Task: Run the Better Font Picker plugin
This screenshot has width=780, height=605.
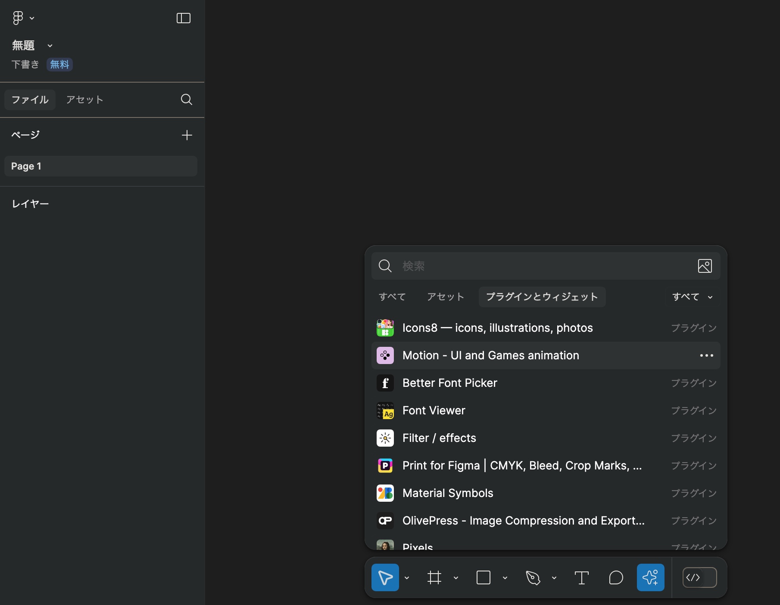Action: coord(546,383)
